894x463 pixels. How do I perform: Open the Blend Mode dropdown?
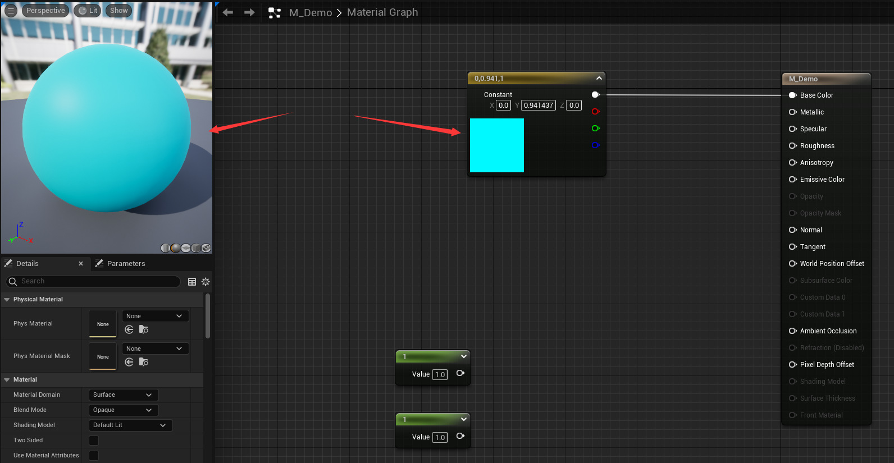pyautogui.click(x=124, y=410)
